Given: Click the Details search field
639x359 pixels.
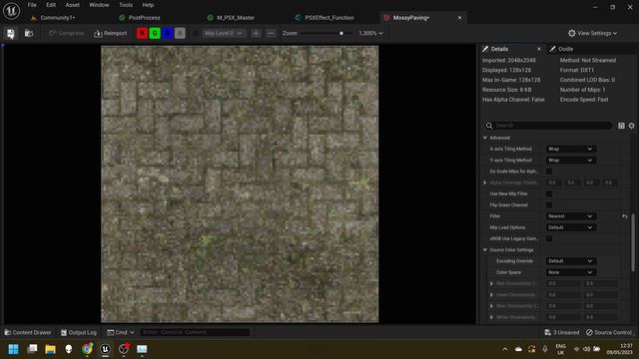Looking at the screenshot, I should (549, 126).
